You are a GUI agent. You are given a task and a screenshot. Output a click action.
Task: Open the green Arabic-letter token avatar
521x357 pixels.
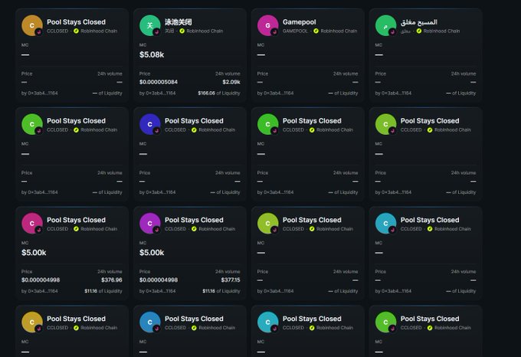click(385, 25)
